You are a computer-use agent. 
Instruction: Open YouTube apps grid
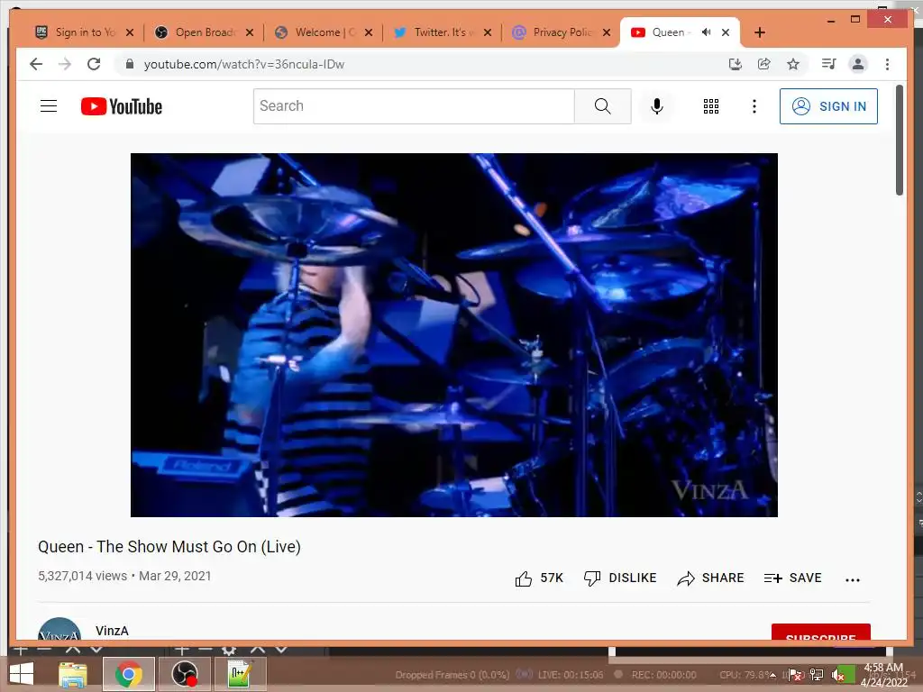click(711, 106)
